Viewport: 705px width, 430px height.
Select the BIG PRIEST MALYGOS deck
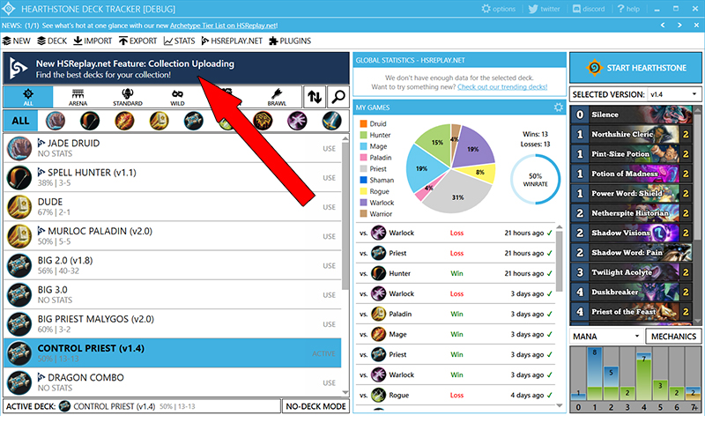click(x=173, y=324)
